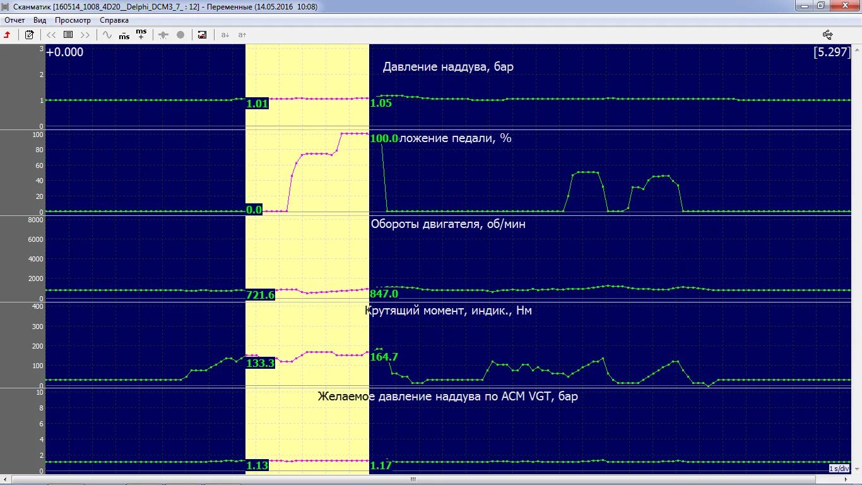The image size is (862, 485).
Task: Click the 1.13 desired boost value
Action: tap(257, 466)
